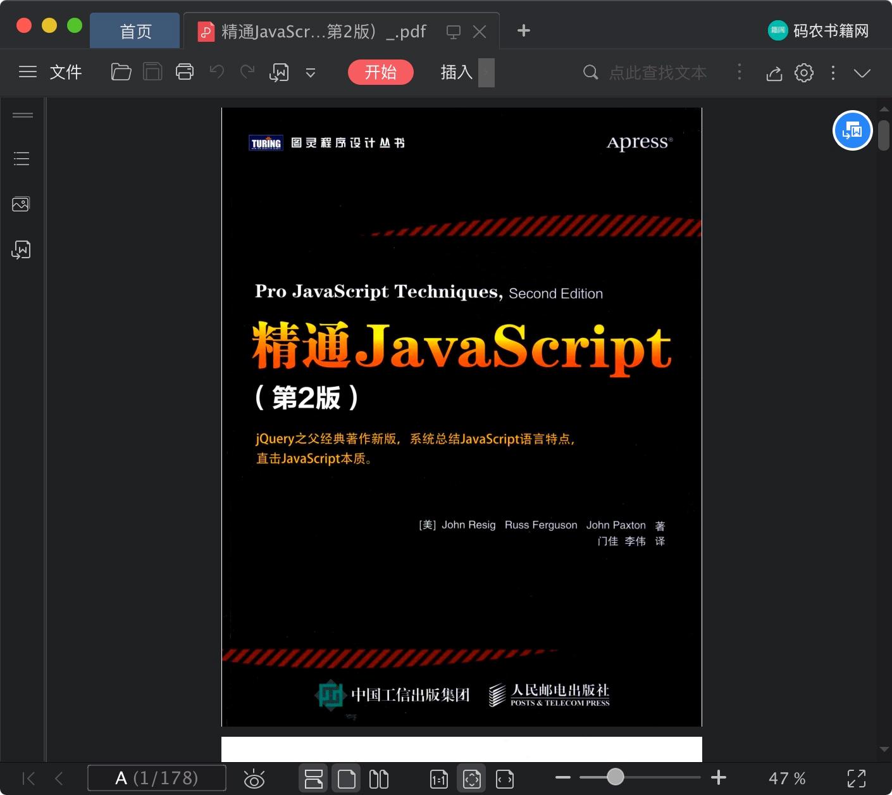Open more options dots near settings
This screenshot has height=795, width=892.
(833, 73)
